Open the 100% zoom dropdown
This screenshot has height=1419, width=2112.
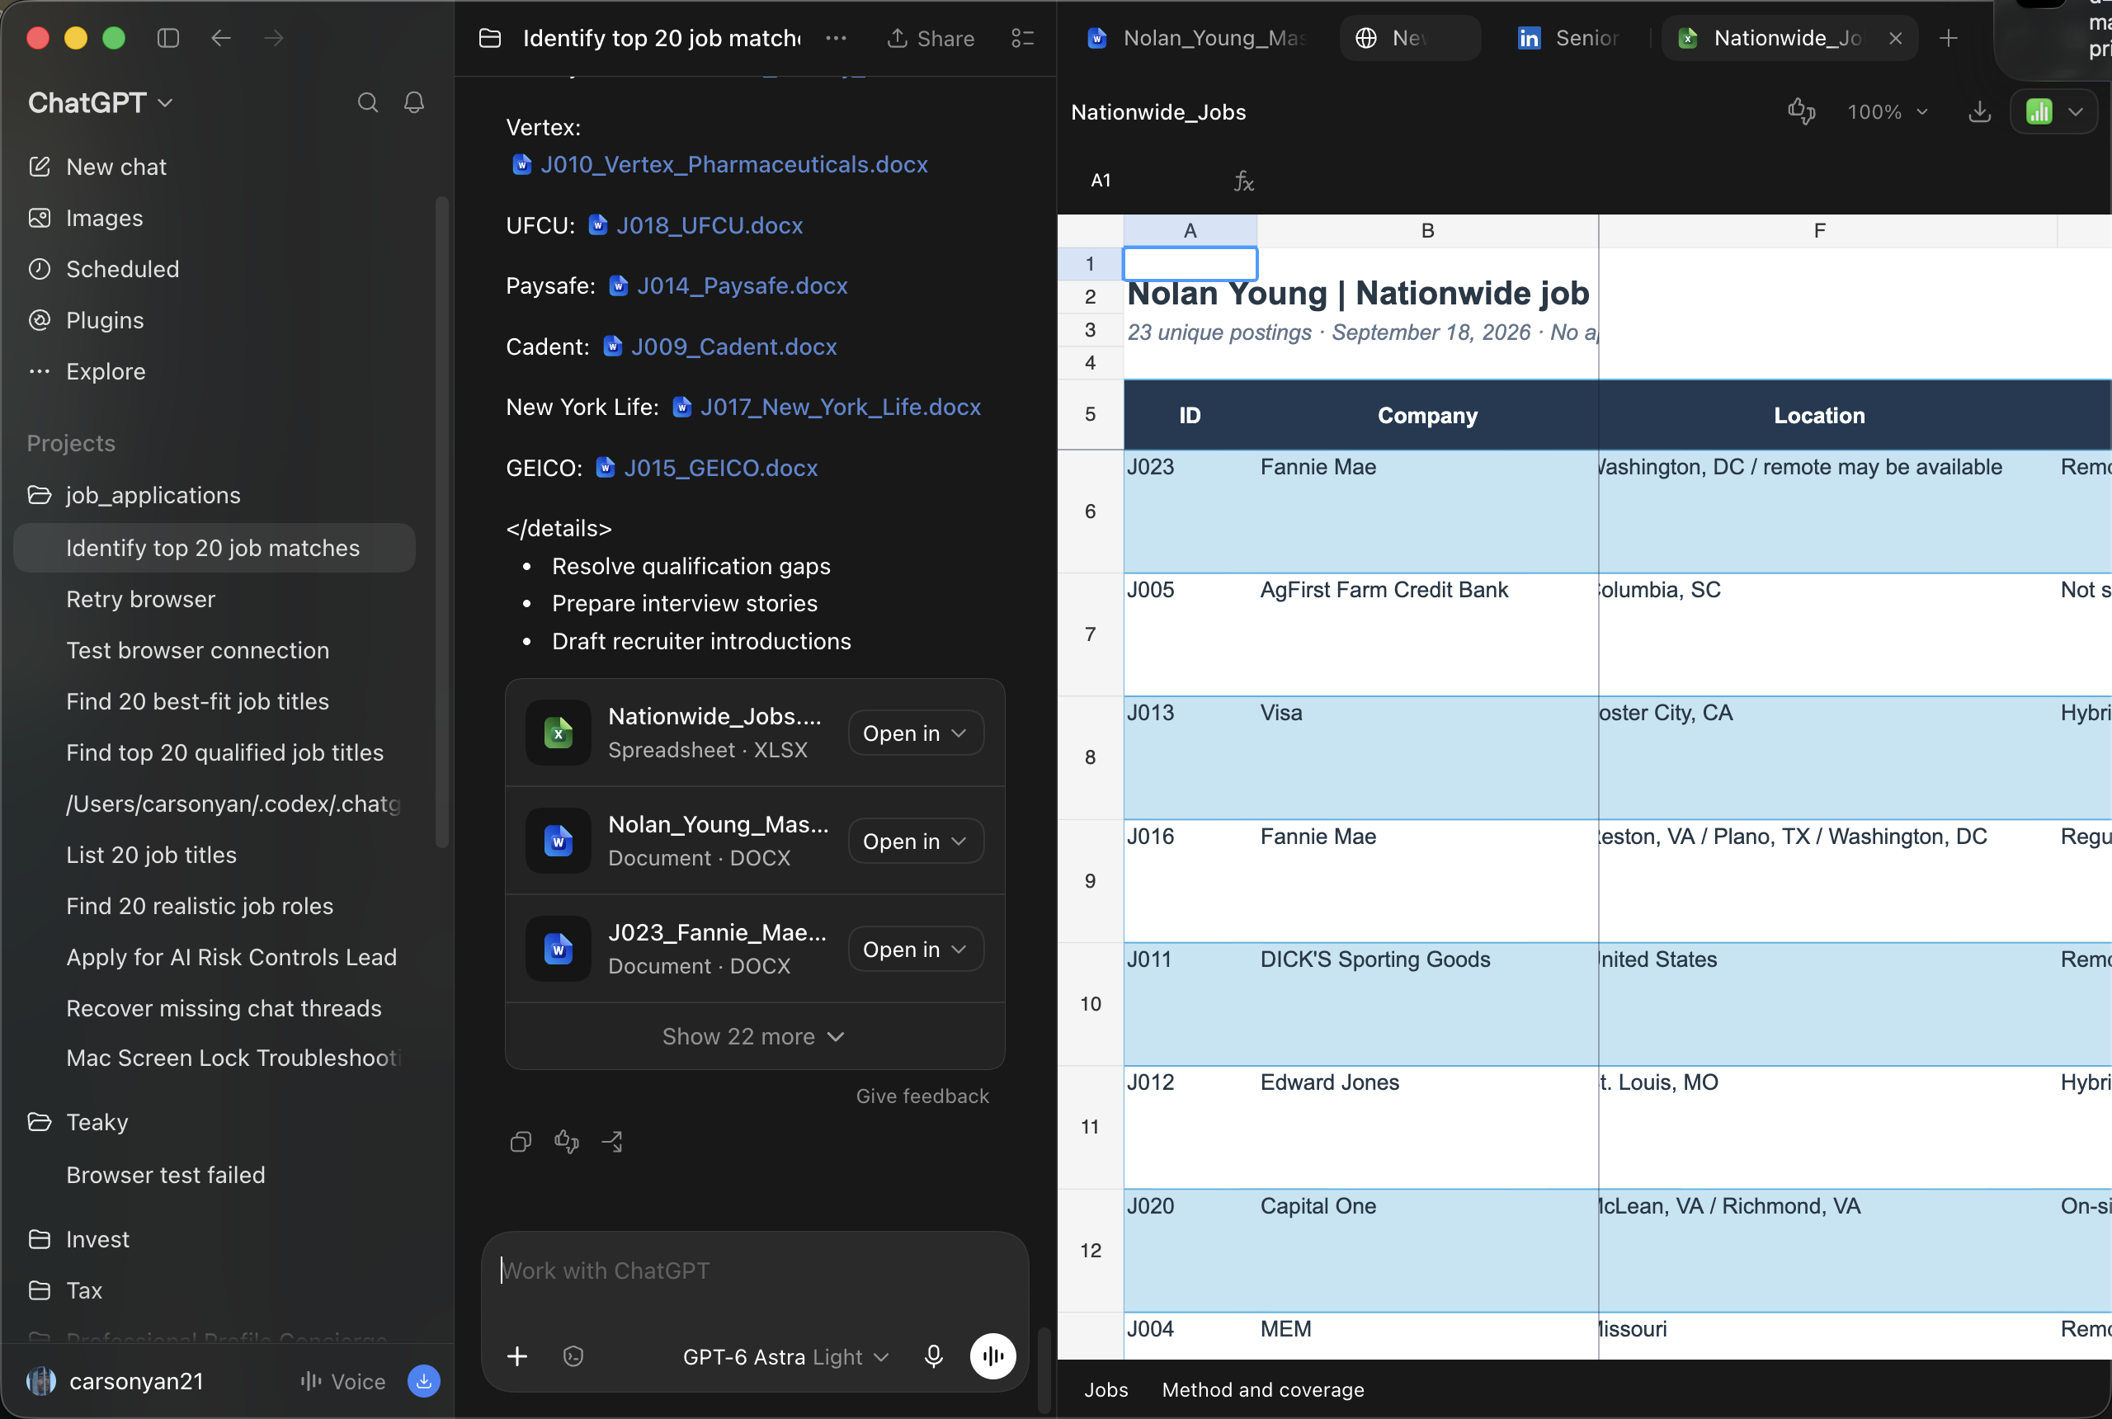pyautogui.click(x=1888, y=112)
